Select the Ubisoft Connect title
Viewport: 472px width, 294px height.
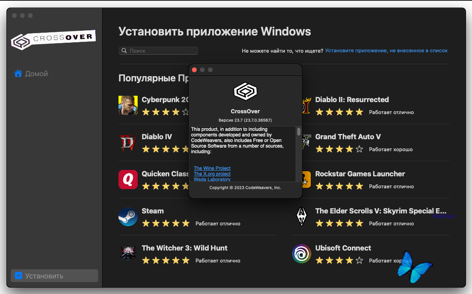tap(343, 248)
